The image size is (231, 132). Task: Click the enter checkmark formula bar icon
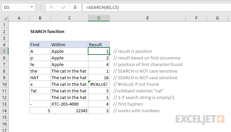click(x=62, y=7)
